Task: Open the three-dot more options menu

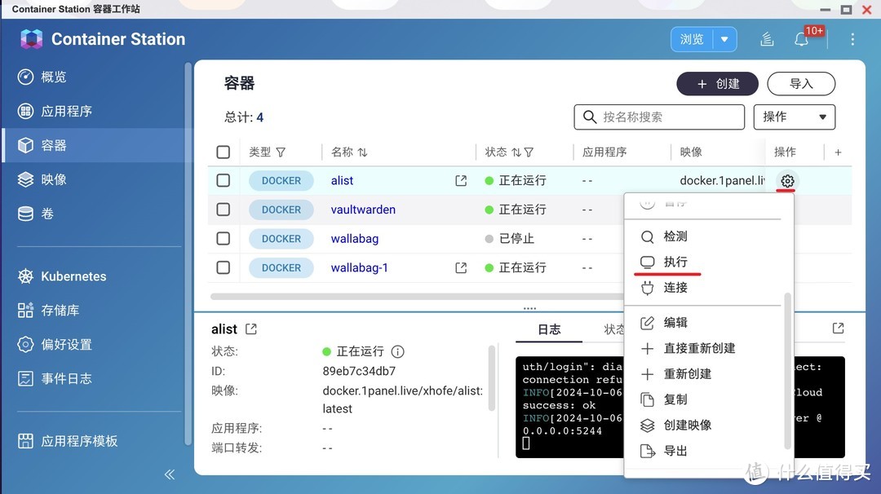Action: click(x=852, y=39)
